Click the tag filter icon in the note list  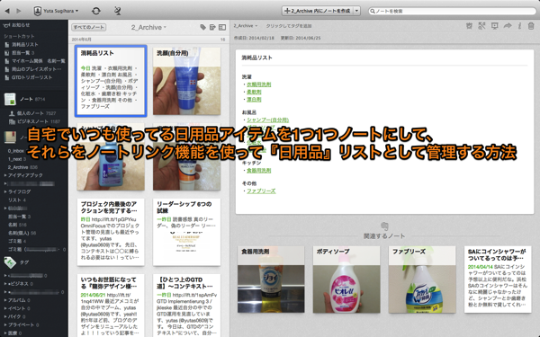[202, 27]
